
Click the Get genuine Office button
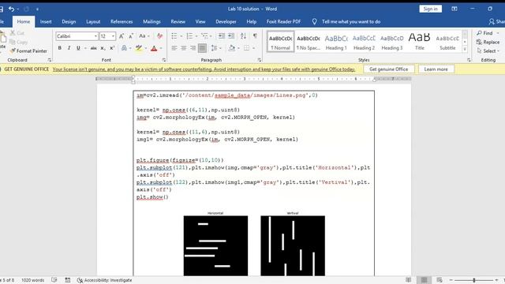(389, 69)
